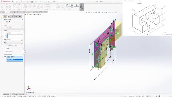Switch to the Evaluate ribbon tab
172x97 pixels.
(18, 12)
